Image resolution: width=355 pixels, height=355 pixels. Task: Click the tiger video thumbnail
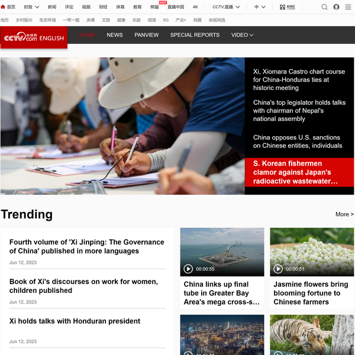click(312, 334)
